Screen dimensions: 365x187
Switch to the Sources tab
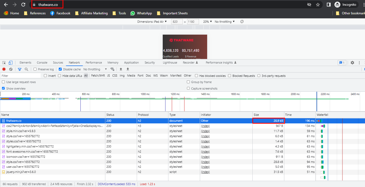(58, 63)
